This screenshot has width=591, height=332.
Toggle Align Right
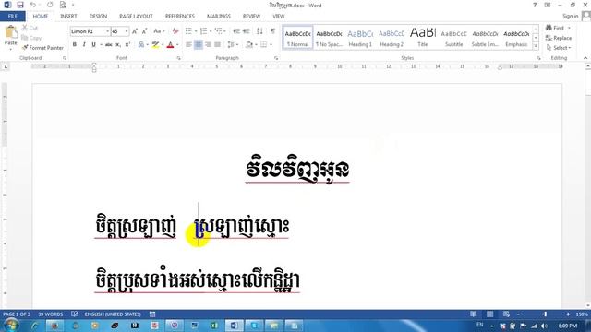coord(208,45)
